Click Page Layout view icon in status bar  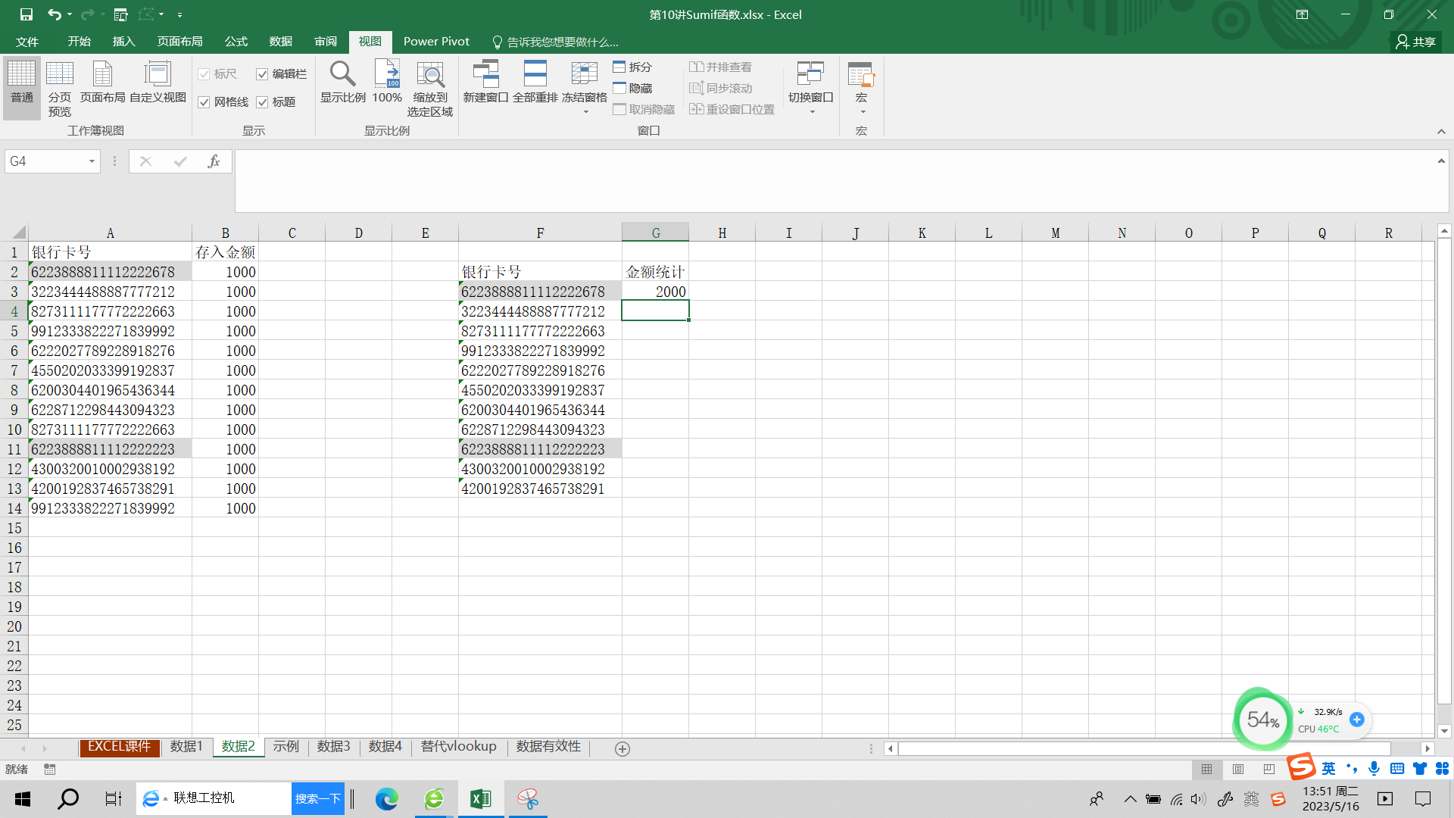coord(1238,769)
